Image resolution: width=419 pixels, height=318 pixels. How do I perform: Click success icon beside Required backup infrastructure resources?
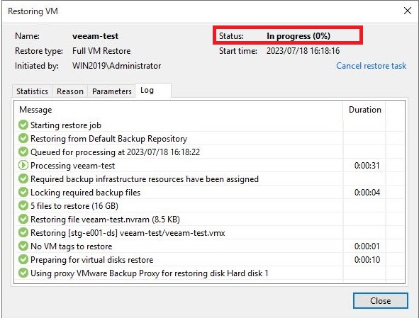[x=23, y=178]
